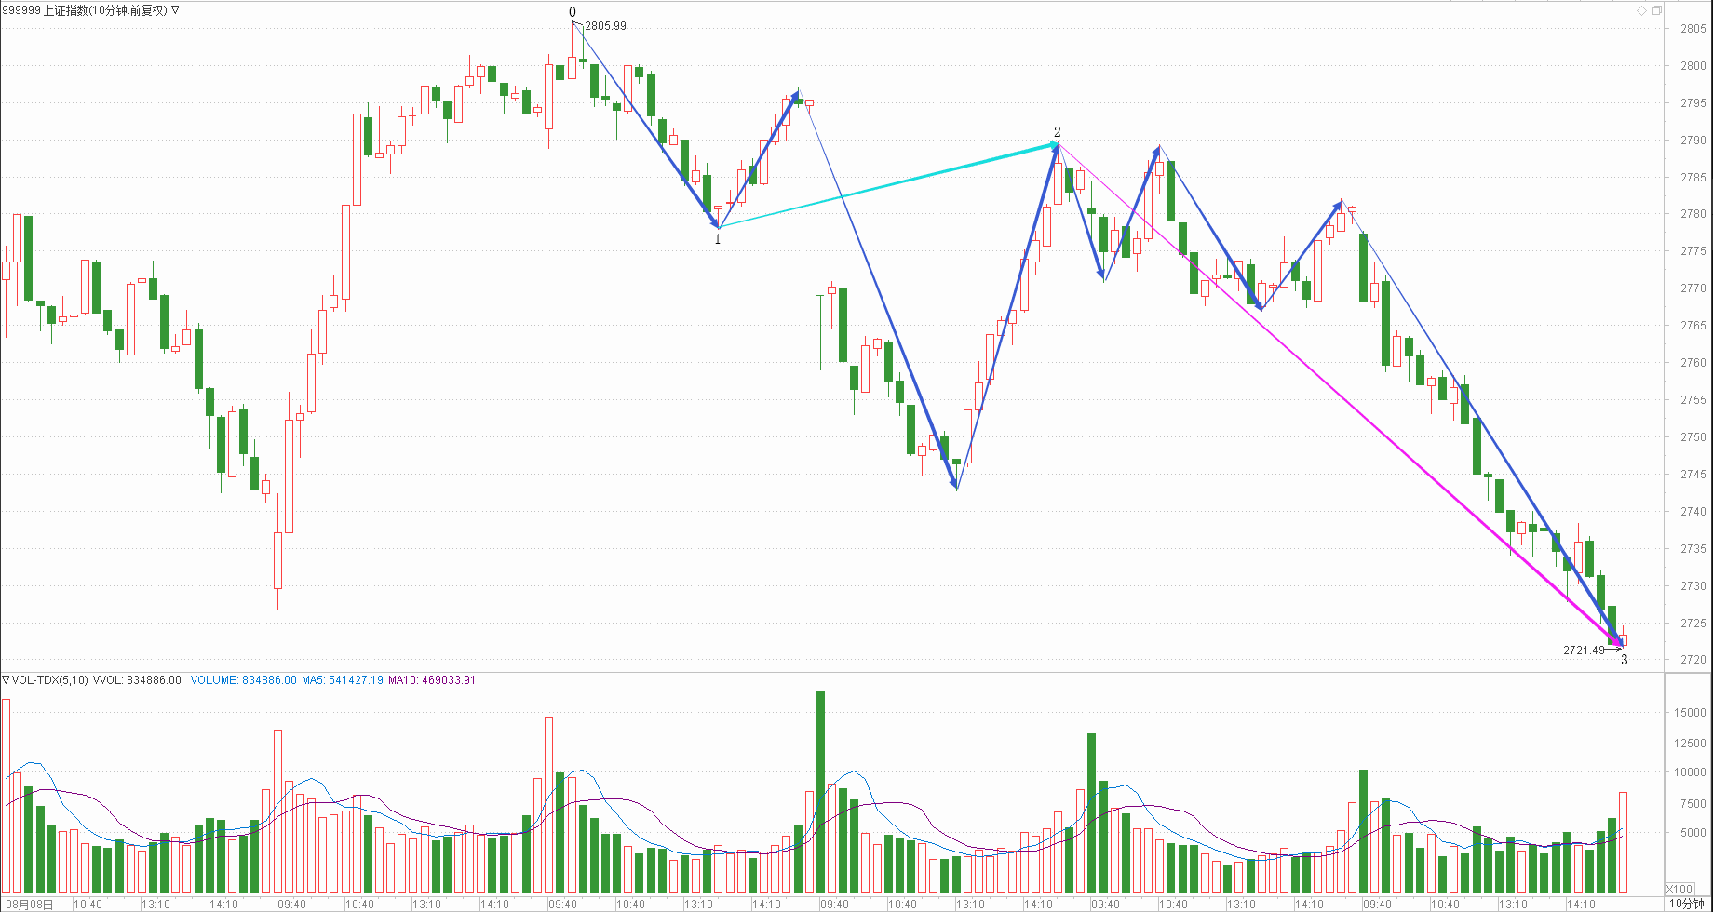Click the diamond icon in chart's top-right corner
This screenshot has width=1713, height=912.
pyautogui.click(x=1641, y=10)
